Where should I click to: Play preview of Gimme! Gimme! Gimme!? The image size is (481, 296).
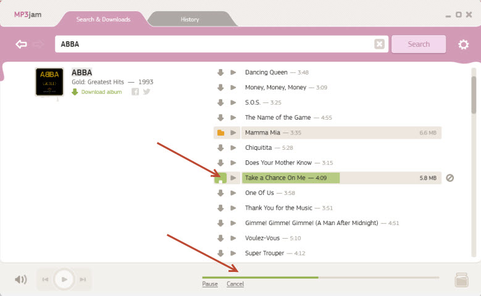click(x=233, y=223)
